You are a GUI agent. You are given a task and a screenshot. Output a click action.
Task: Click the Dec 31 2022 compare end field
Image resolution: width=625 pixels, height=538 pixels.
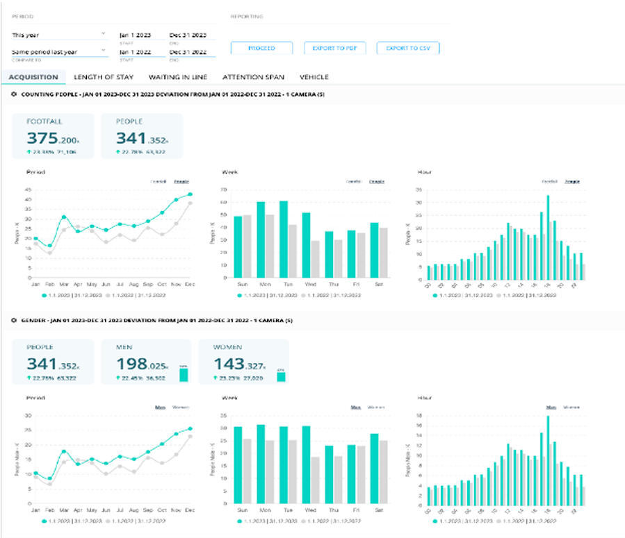(x=192, y=52)
